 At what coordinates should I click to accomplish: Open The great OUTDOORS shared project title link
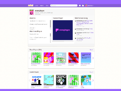tap(36, 64)
